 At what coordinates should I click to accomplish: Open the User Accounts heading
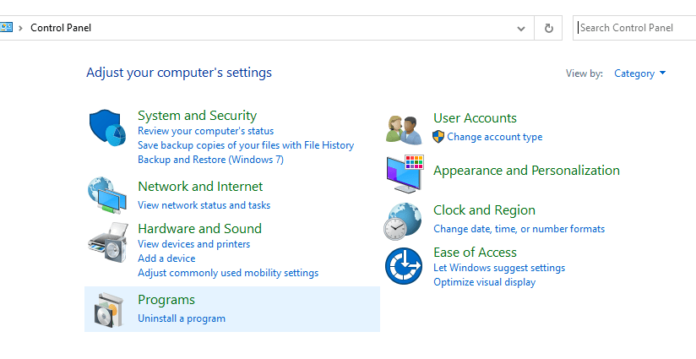coord(475,118)
